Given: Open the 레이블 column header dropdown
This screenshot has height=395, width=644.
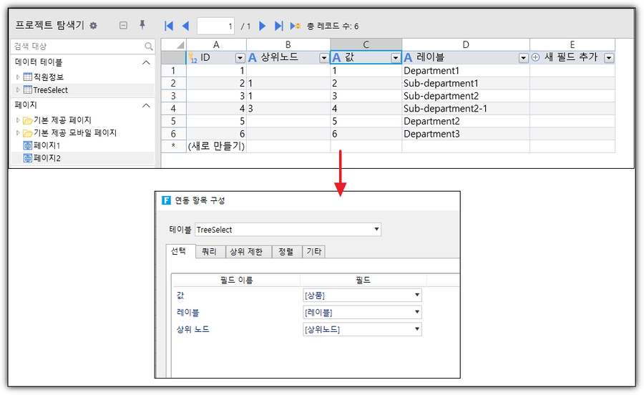Looking at the screenshot, I should point(524,58).
